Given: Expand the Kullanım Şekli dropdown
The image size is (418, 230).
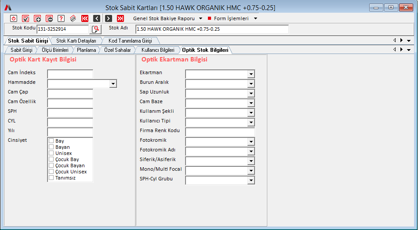Looking at the screenshot, I should click(x=251, y=113).
